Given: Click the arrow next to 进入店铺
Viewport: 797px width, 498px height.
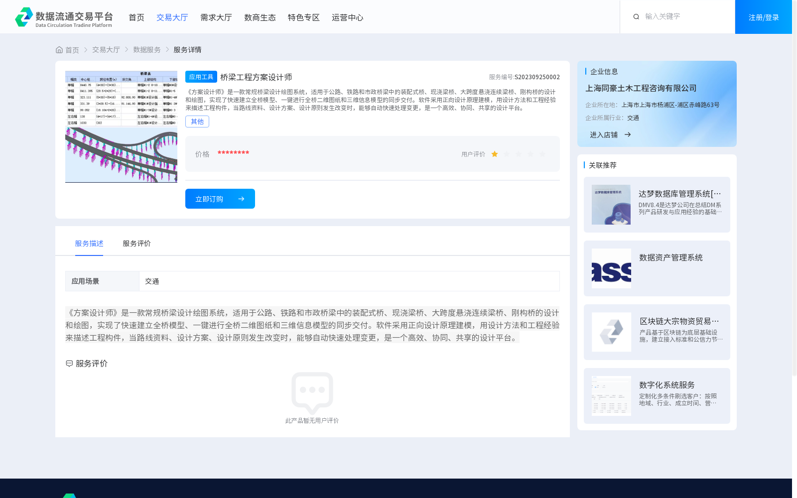Looking at the screenshot, I should coord(628,134).
